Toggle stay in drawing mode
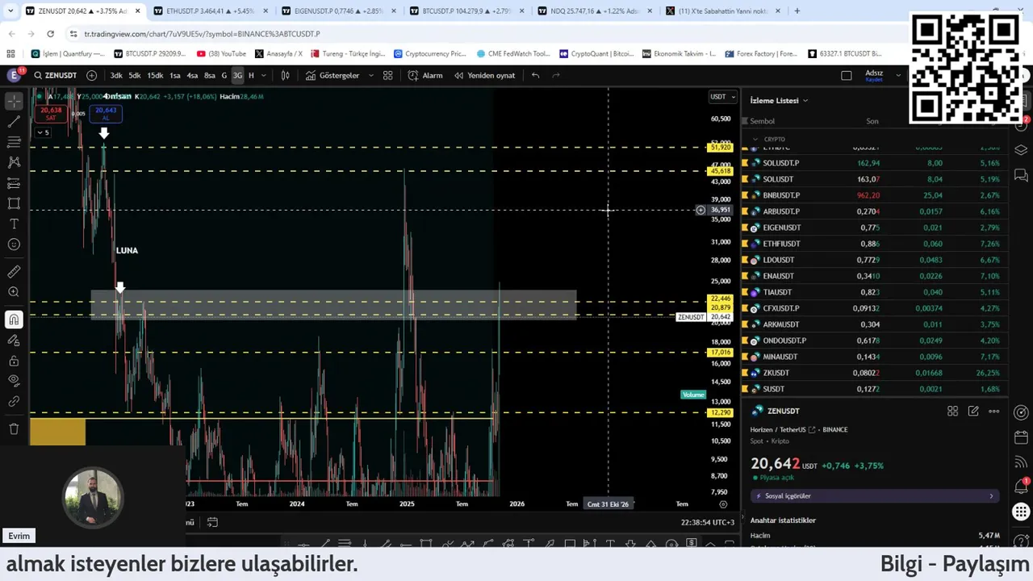 14,340
